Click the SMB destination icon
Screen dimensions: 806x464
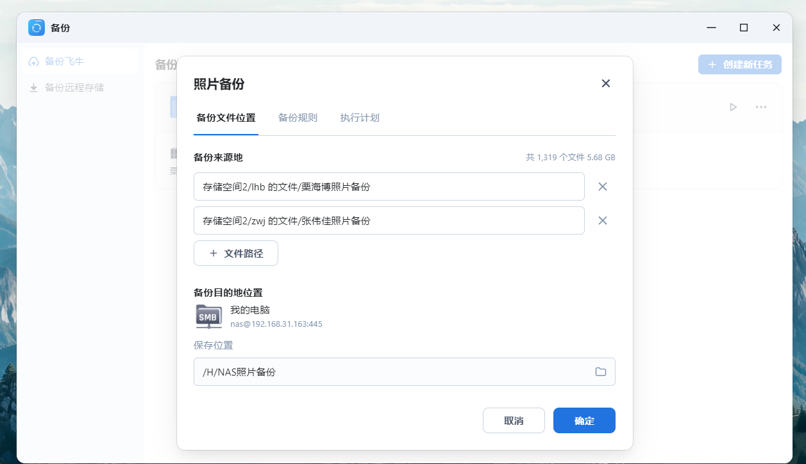click(x=208, y=317)
